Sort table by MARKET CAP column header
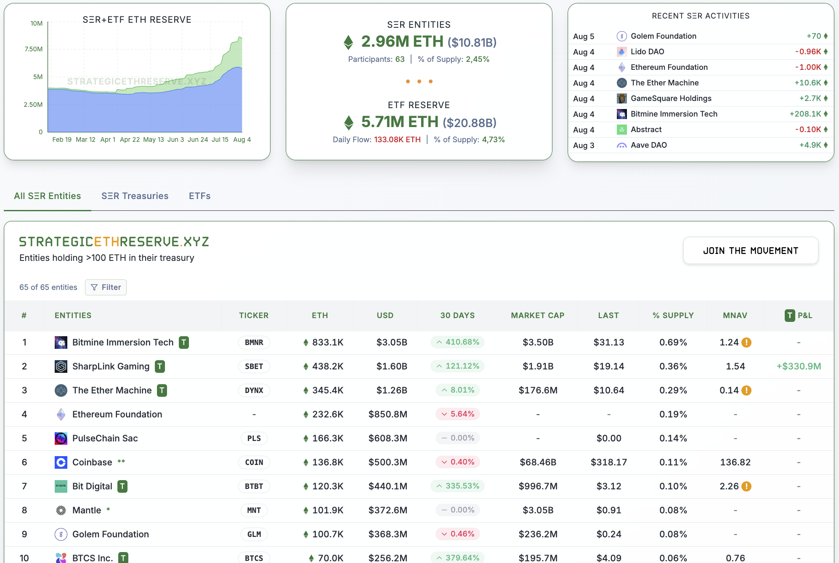 tap(538, 316)
